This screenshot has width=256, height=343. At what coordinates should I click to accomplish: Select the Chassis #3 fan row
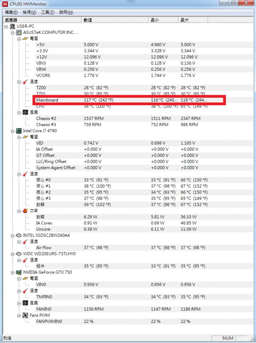tap(144, 125)
